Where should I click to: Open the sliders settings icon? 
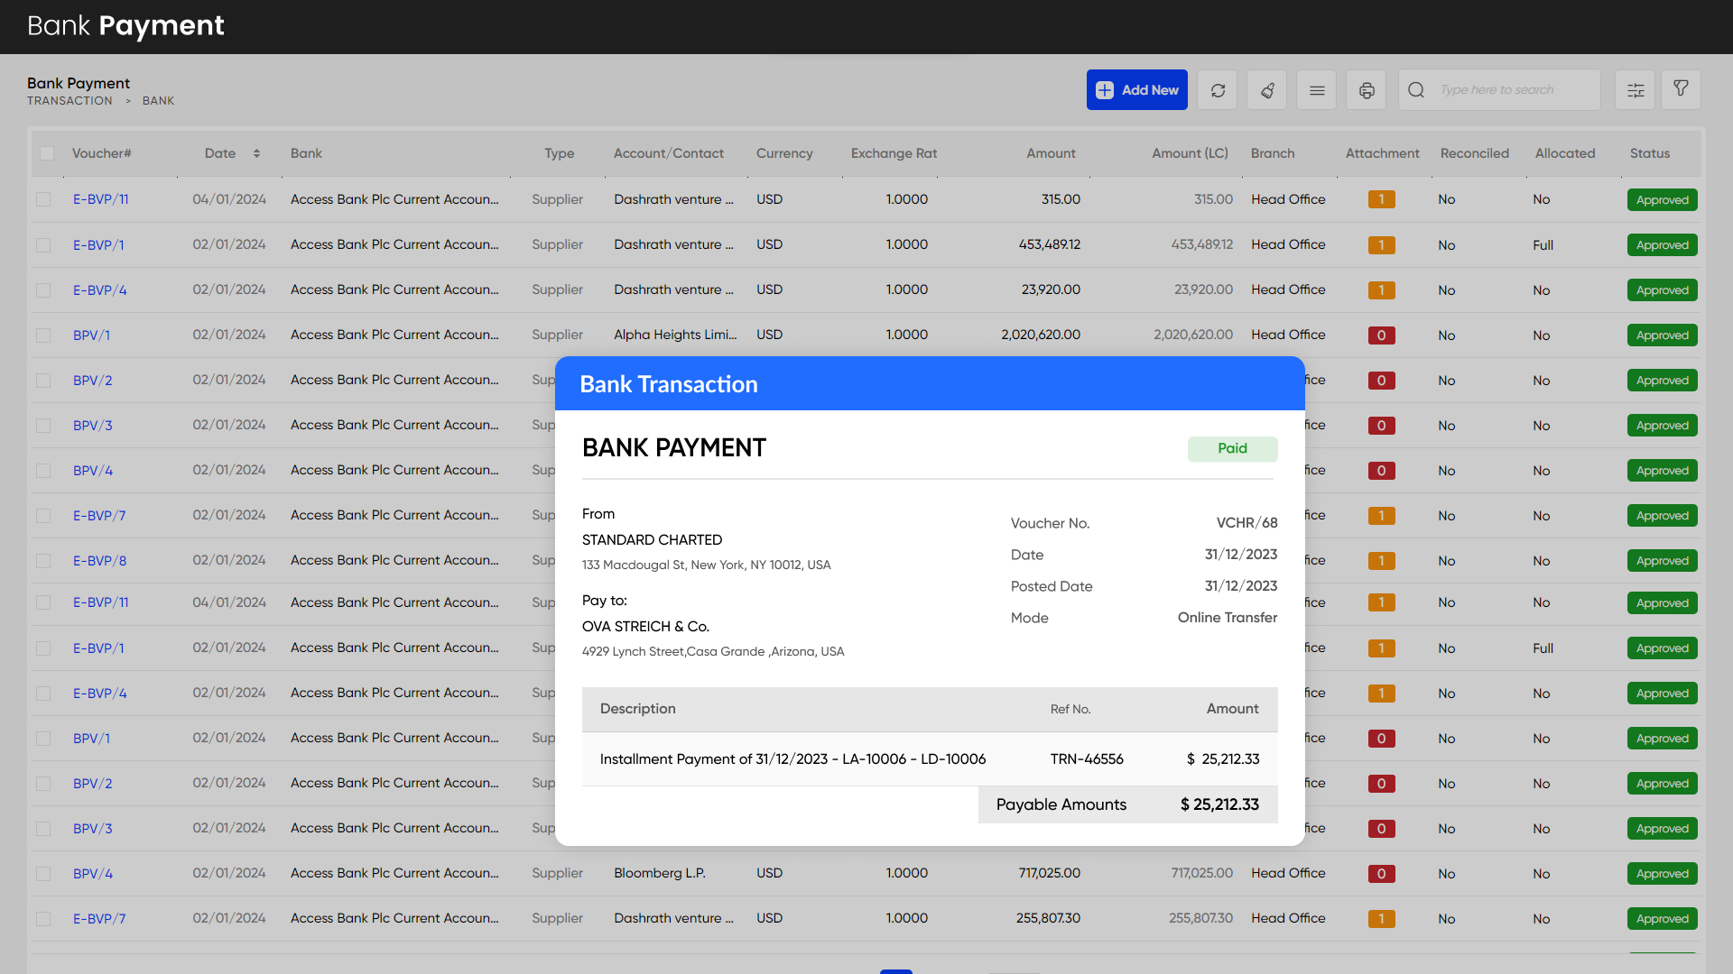coord(1636,90)
